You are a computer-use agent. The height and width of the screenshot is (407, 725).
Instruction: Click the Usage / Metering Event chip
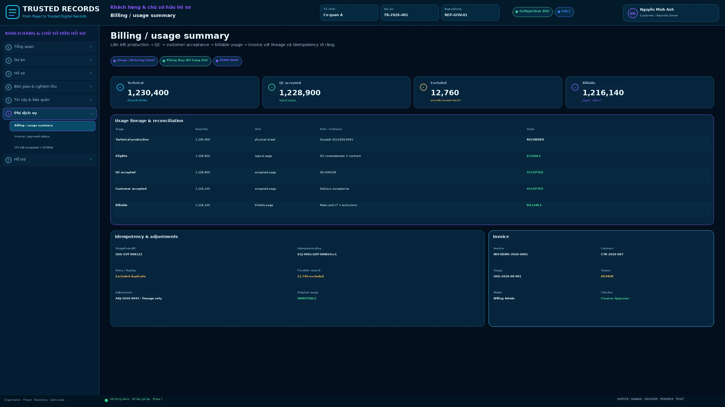tap(134, 61)
